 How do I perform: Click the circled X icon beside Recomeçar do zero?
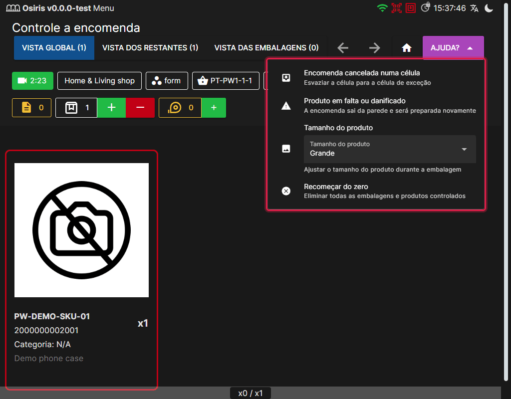[286, 191]
